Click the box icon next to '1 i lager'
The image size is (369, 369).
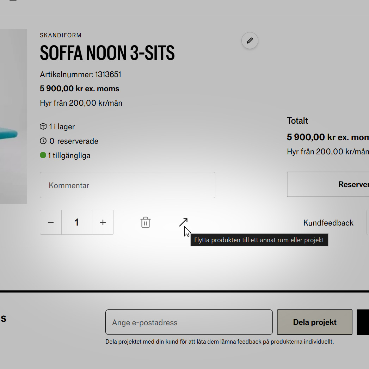pyautogui.click(x=43, y=127)
